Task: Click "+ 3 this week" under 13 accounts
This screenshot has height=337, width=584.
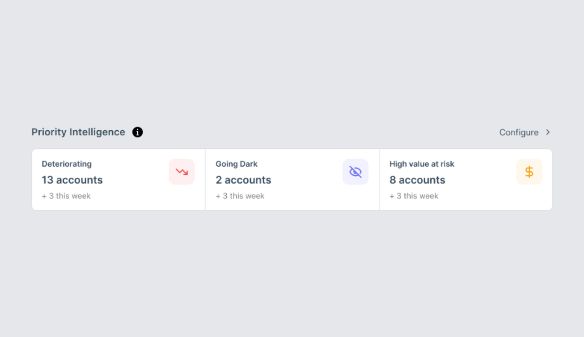Action: point(66,196)
